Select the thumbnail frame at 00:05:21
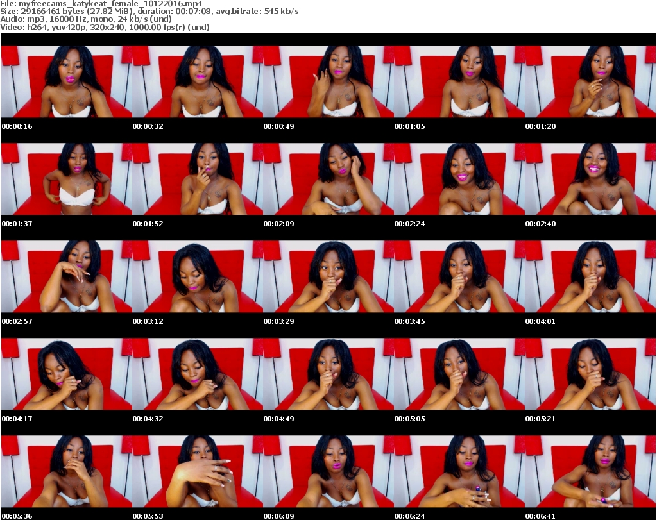The height and width of the screenshot is (520, 657). tap(590, 374)
